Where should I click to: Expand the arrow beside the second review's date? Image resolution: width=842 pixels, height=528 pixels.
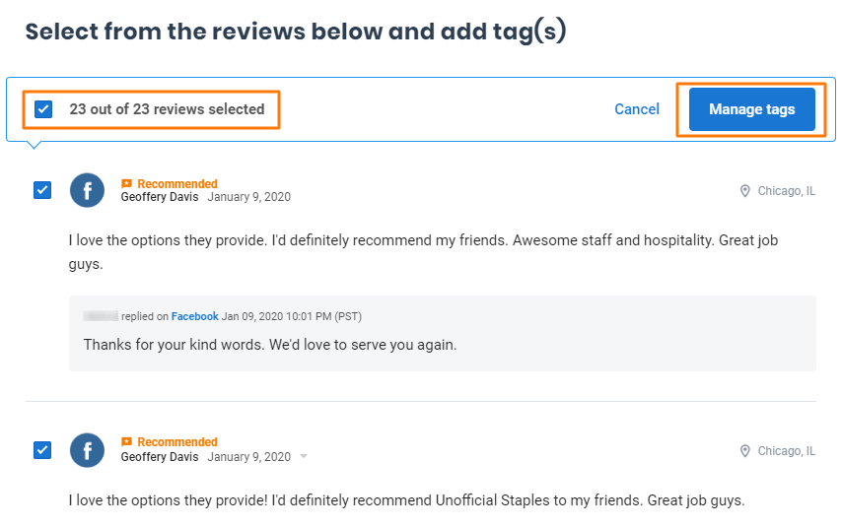coord(304,457)
